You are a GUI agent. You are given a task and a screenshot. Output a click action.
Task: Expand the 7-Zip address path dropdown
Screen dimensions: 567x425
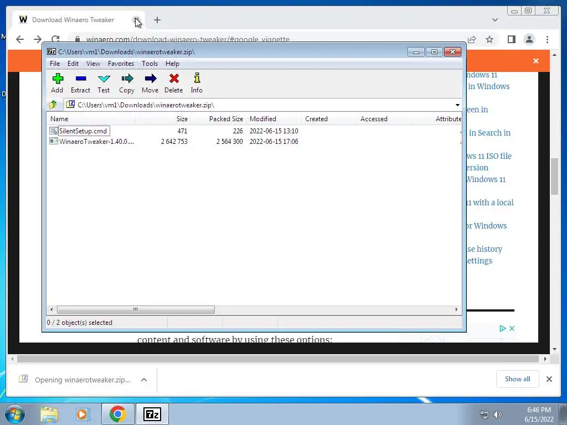(457, 105)
